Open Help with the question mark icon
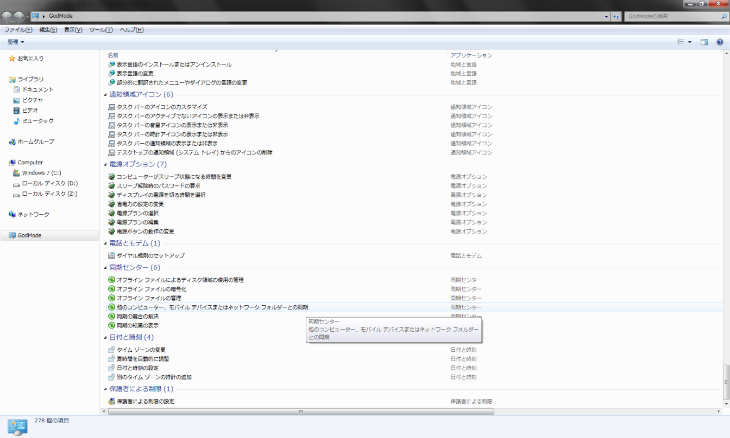 point(720,42)
